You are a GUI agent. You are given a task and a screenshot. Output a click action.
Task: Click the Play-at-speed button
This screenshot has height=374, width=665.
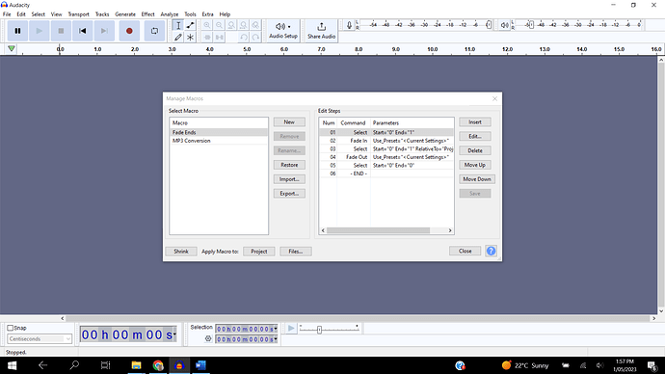pos(291,328)
